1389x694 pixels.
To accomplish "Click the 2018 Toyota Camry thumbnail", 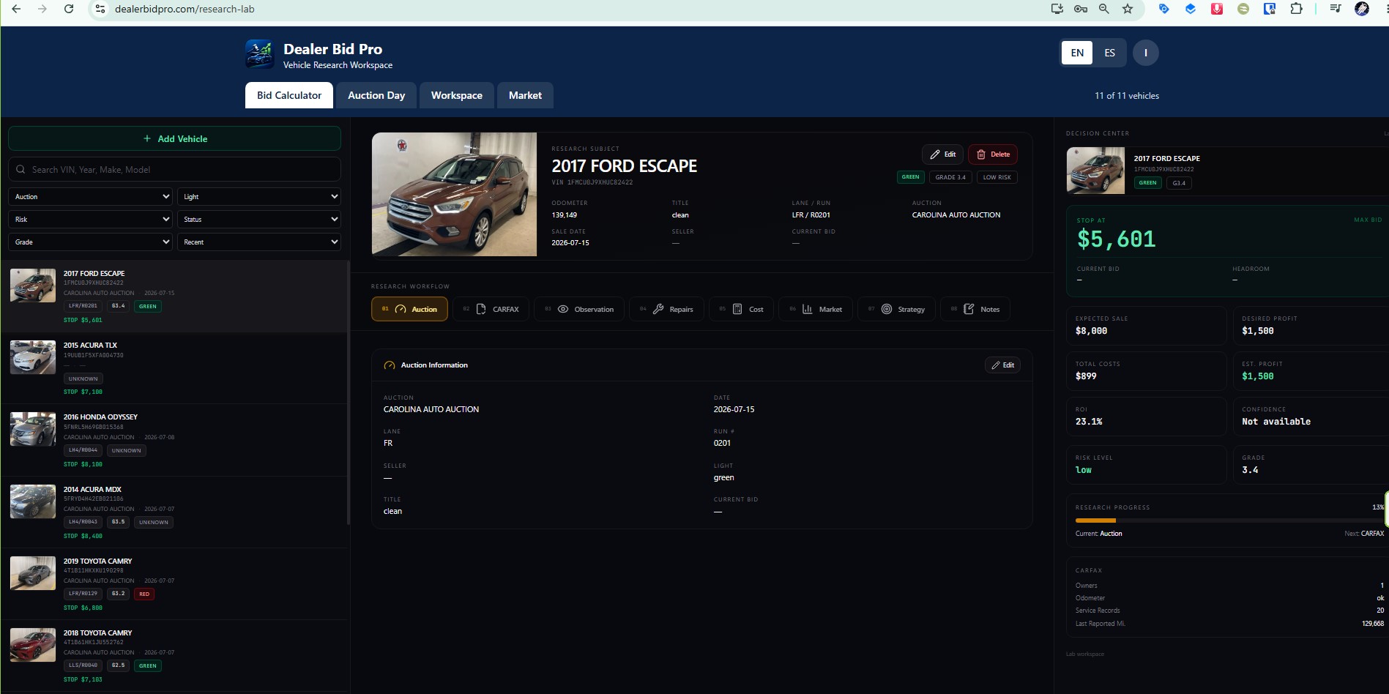I will (x=33, y=645).
